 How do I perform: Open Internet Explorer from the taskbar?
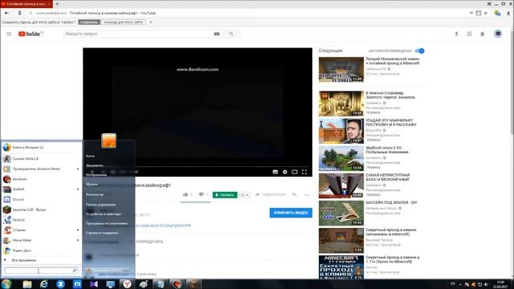tap(44, 284)
